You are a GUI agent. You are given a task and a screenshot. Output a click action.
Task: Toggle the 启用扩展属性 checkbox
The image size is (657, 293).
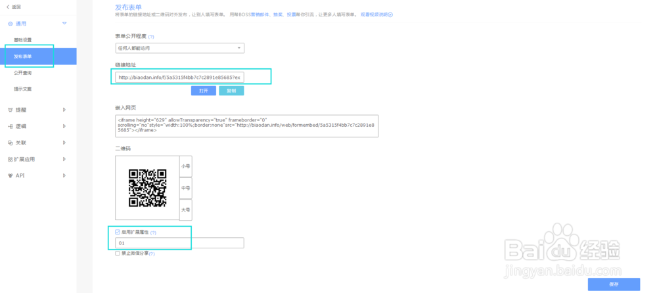pyautogui.click(x=118, y=232)
